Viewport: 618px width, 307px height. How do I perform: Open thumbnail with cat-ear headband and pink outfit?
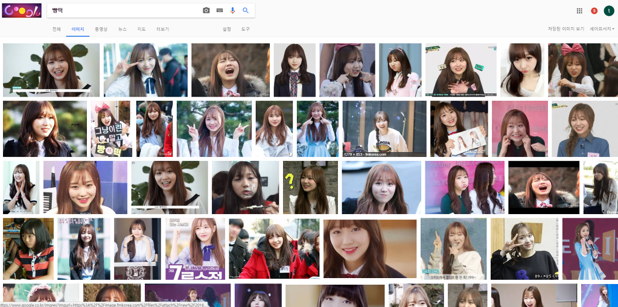tap(400, 70)
